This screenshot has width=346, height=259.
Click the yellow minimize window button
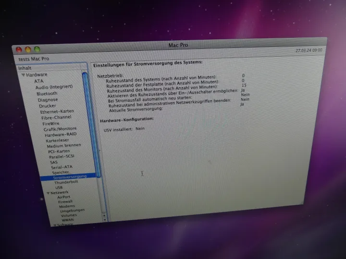(28, 49)
